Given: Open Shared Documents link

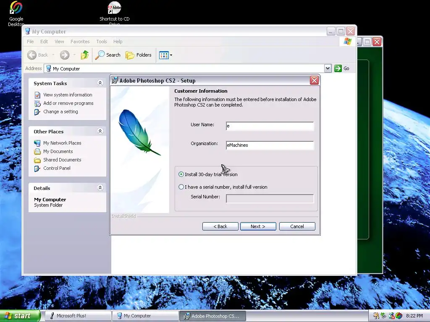Looking at the screenshot, I should click(x=62, y=160).
